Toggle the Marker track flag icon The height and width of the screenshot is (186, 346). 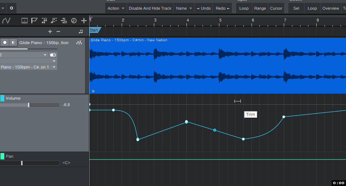pos(34,21)
